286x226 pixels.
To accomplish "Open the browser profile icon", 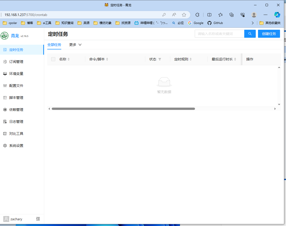I will [254, 15].
